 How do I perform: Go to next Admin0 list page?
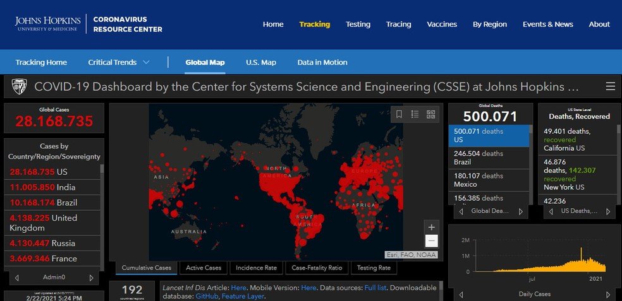click(91, 278)
